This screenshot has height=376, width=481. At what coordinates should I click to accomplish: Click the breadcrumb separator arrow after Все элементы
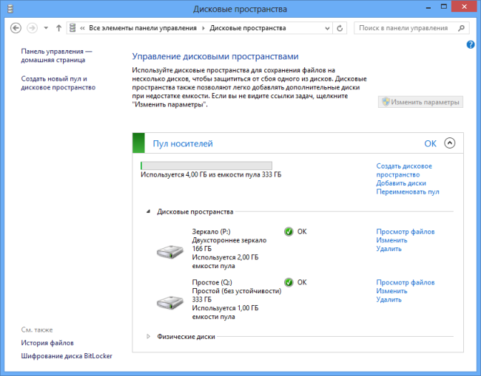coord(203,28)
